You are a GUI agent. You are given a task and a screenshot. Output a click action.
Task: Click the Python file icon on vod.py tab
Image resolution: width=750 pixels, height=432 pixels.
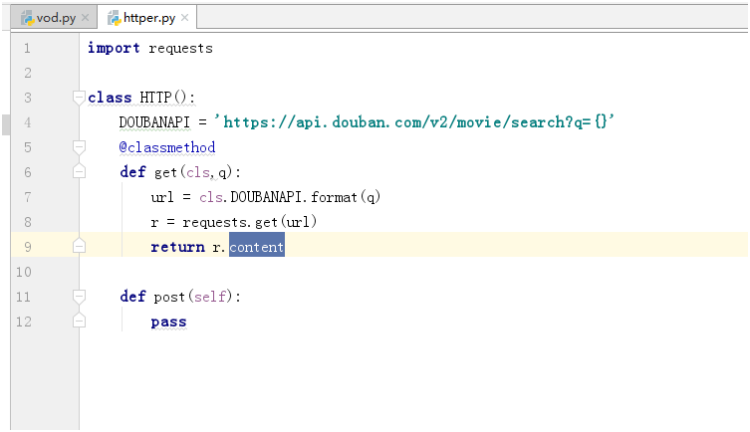tap(27, 18)
